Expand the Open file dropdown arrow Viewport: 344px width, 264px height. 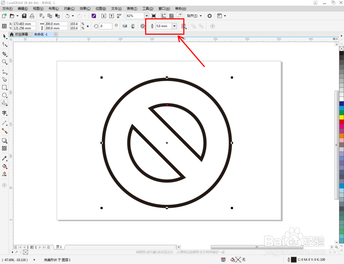coord(17,16)
